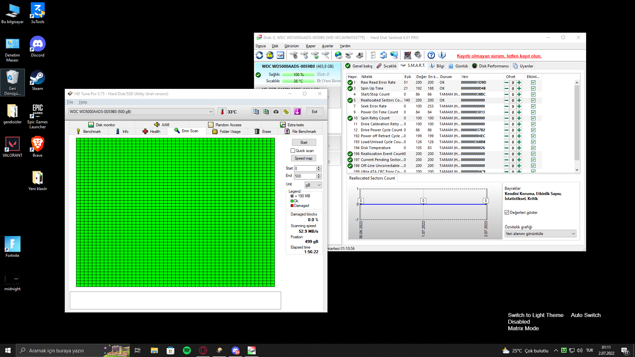Click the End value input field
Viewport: 635px width, 357px height.
click(x=305, y=176)
